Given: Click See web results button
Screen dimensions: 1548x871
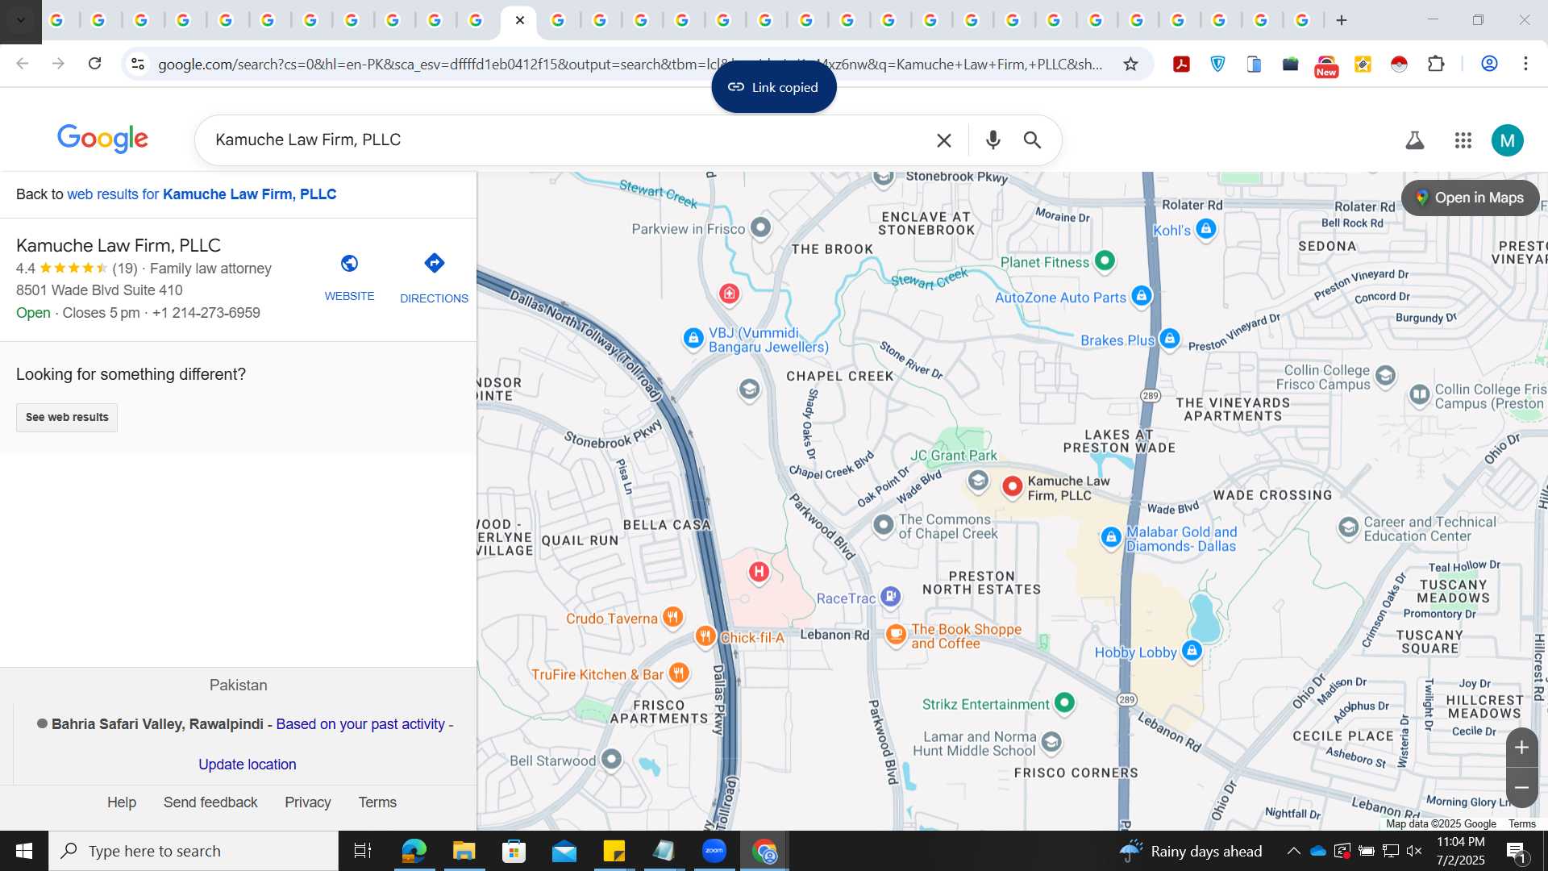Looking at the screenshot, I should [67, 417].
